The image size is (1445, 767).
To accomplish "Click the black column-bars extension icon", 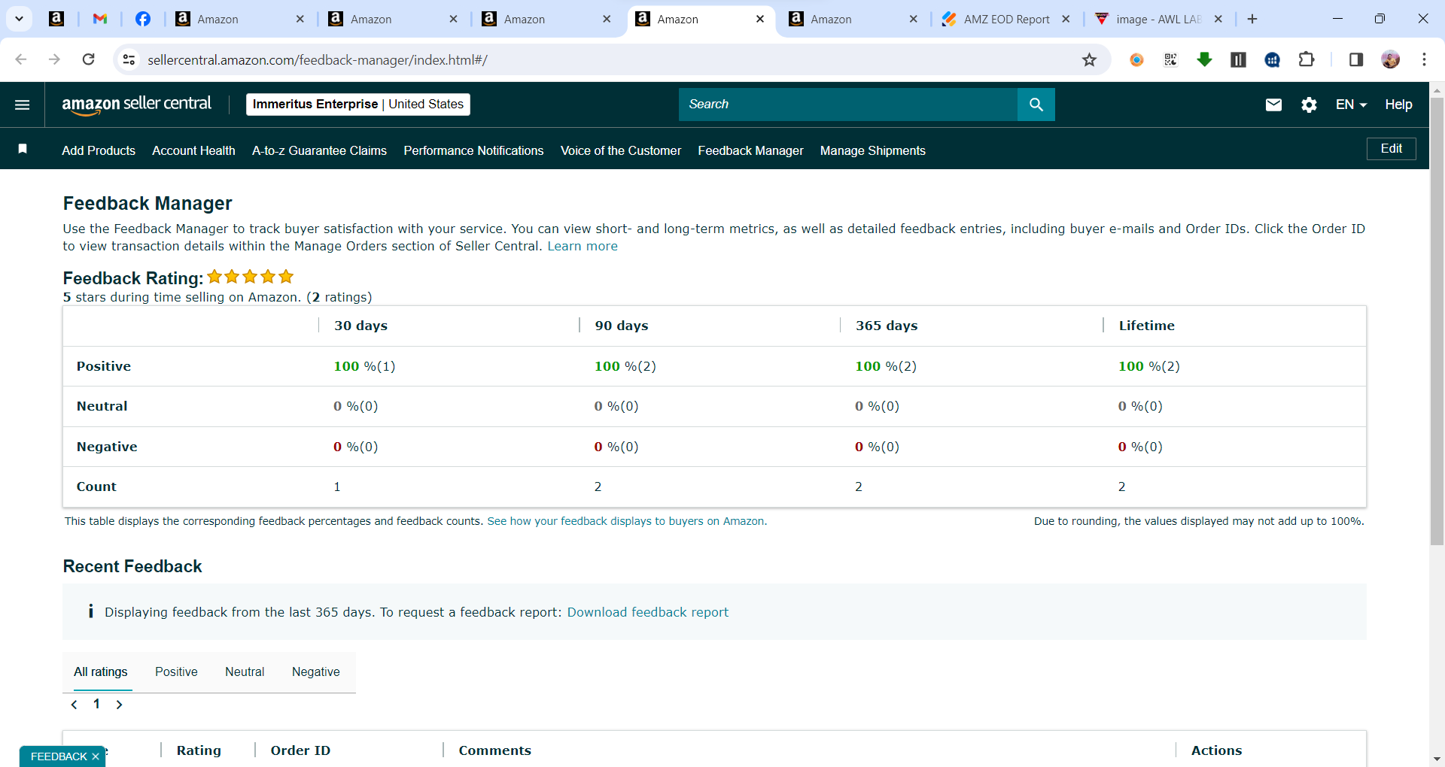I will click(1238, 59).
